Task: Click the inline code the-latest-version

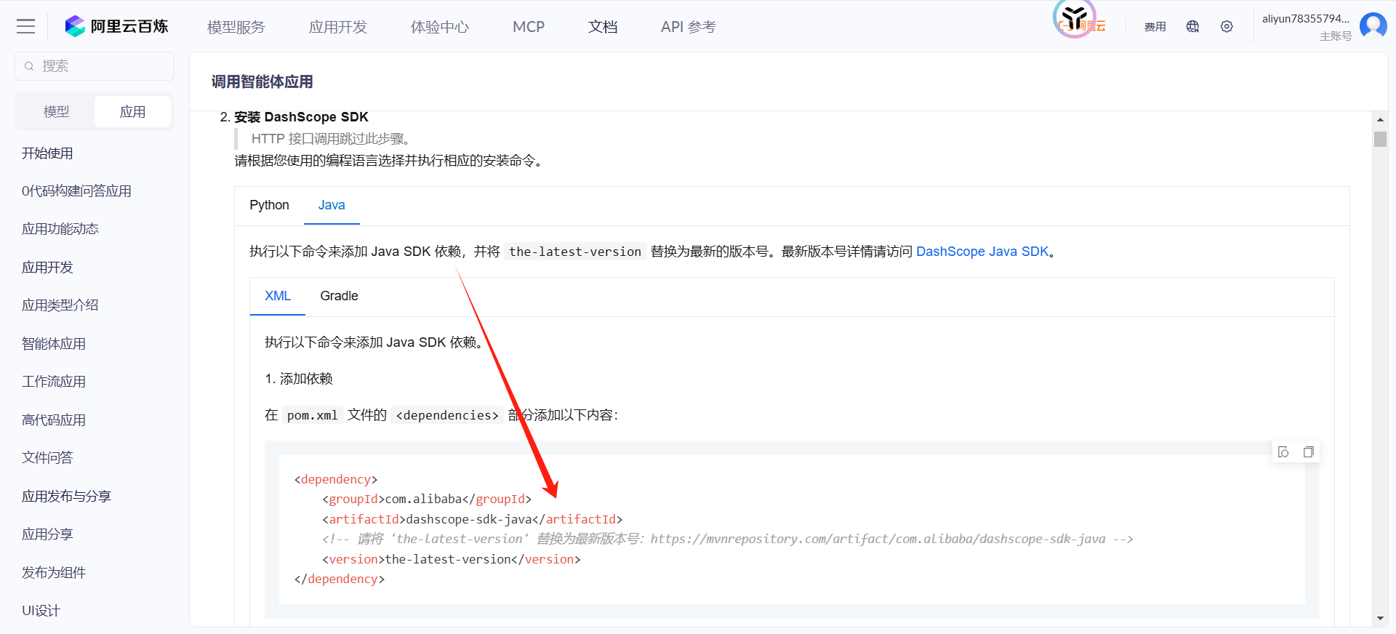Action: click(x=575, y=252)
